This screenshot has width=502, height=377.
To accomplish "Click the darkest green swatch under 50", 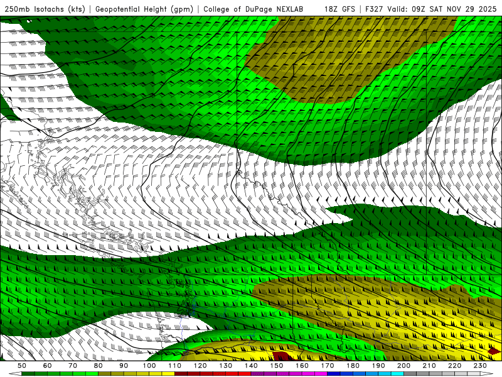I will pyautogui.click(x=28, y=373).
